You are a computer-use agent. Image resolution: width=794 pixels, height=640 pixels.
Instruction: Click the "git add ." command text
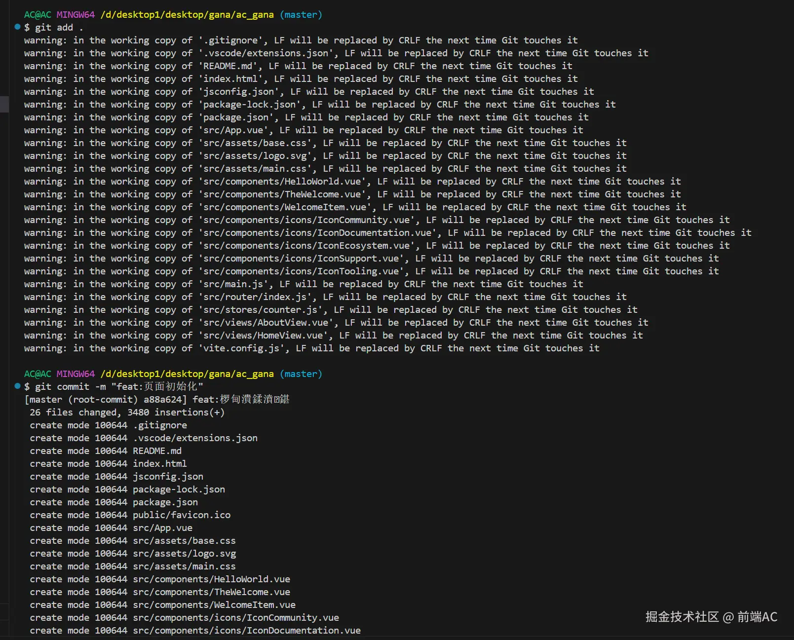point(59,28)
